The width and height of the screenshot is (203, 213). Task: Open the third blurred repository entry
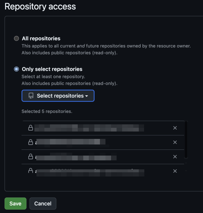coord(76,157)
